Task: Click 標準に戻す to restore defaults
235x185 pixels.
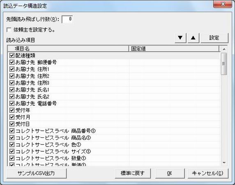Action: point(133,174)
